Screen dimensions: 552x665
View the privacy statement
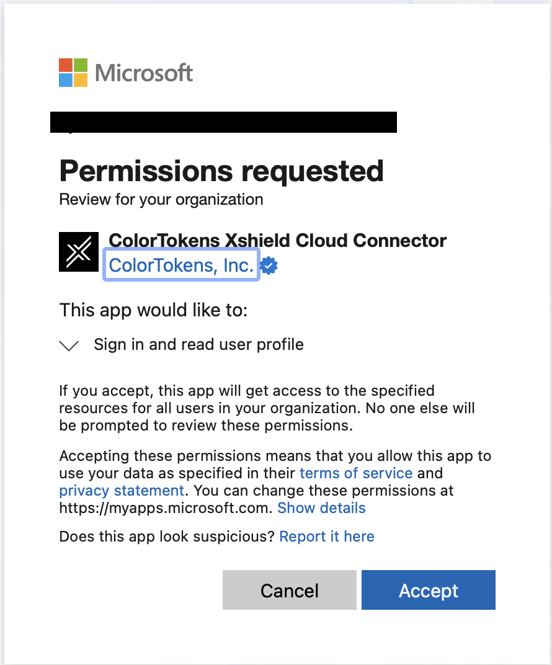click(x=121, y=490)
